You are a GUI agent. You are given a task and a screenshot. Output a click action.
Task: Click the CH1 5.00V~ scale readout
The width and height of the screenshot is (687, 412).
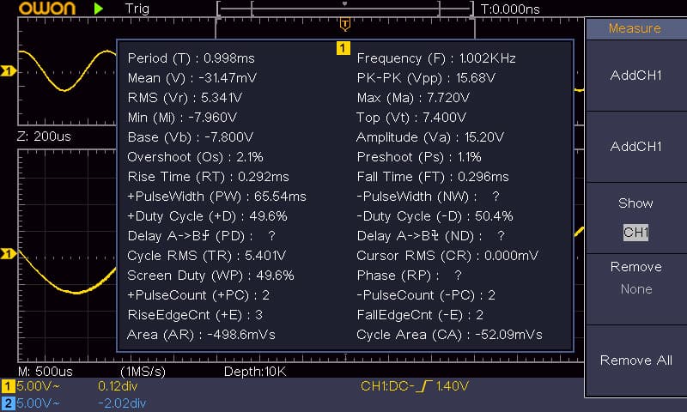pos(39,386)
